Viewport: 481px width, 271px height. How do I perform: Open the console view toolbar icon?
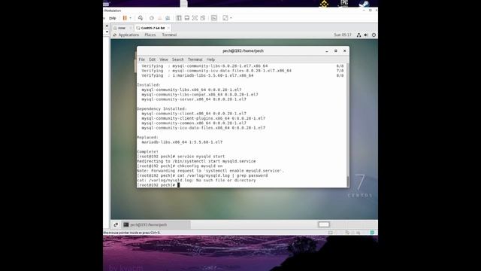coord(214,18)
